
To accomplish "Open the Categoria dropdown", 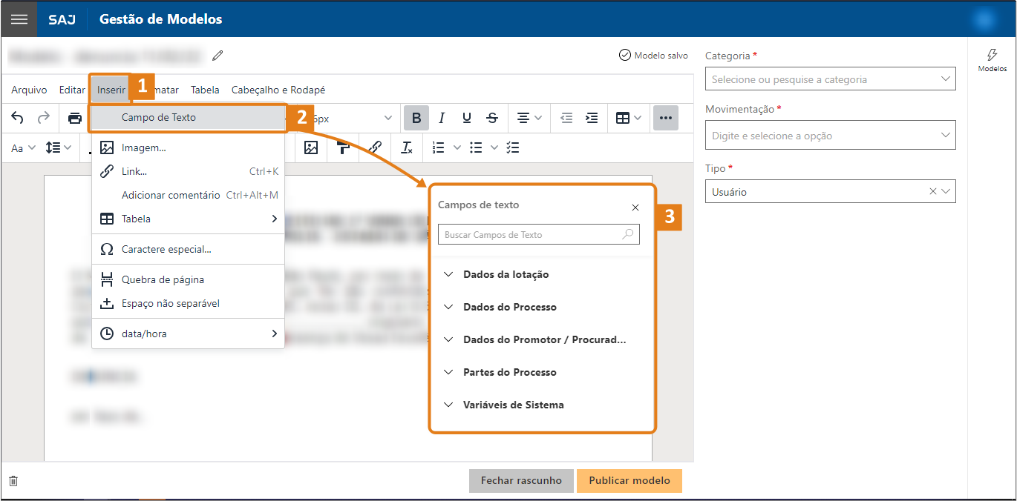I will click(829, 79).
